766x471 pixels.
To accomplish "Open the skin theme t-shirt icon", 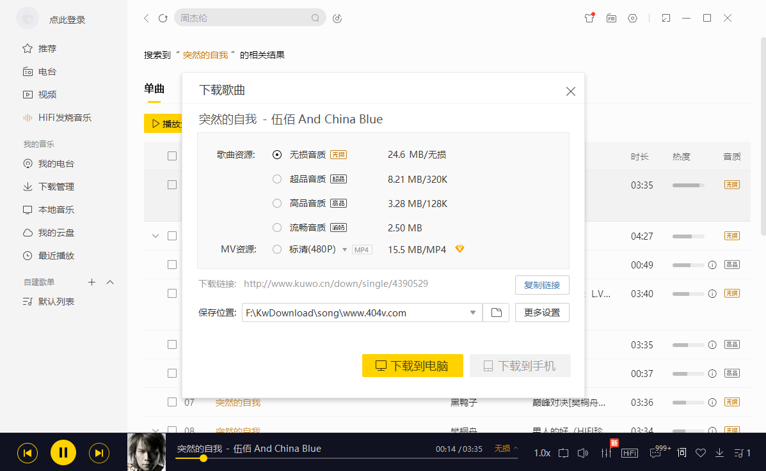I will [x=588, y=19].
